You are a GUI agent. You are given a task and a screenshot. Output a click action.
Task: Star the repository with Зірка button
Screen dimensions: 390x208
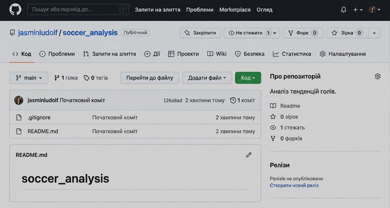(x=347, y=33)
